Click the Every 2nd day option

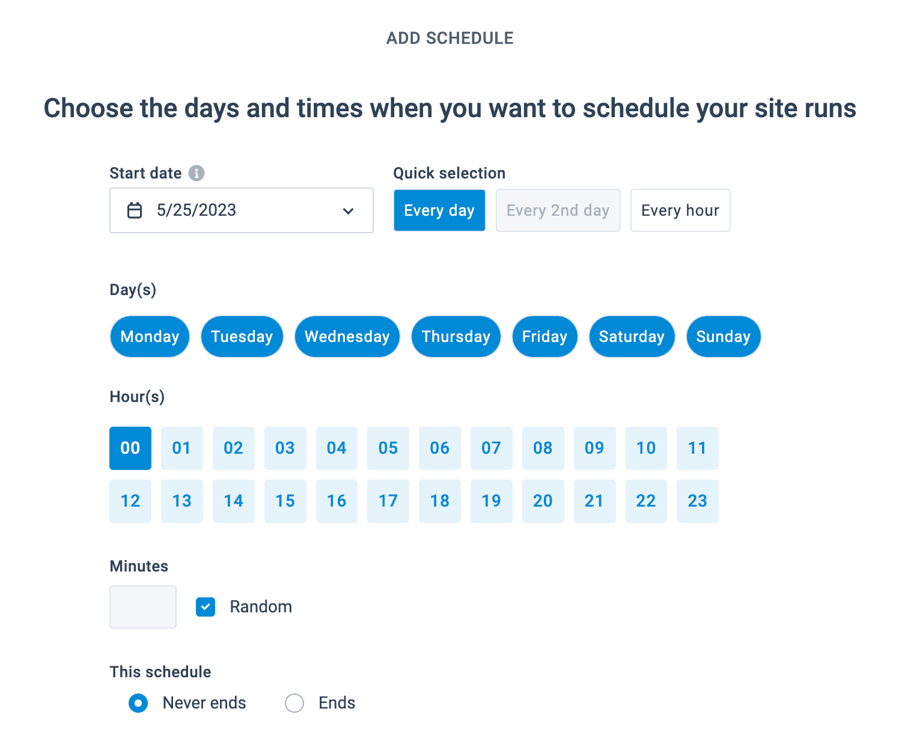pyautogui.click(x=558, y=210)
